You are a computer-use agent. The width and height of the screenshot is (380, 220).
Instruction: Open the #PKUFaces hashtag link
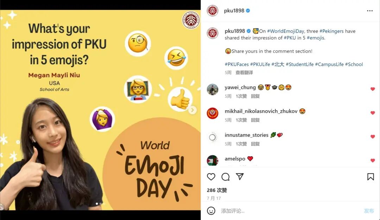tap(236, 64)
